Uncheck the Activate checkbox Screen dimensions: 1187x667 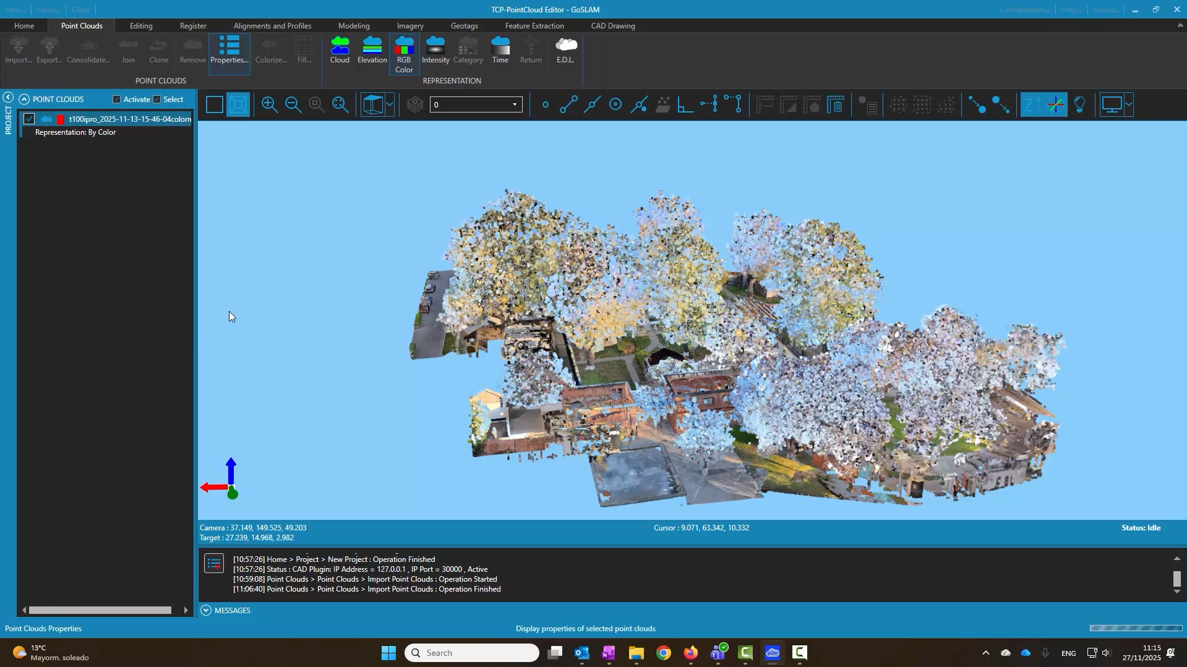pyautogui.click(x=117, y=100)
